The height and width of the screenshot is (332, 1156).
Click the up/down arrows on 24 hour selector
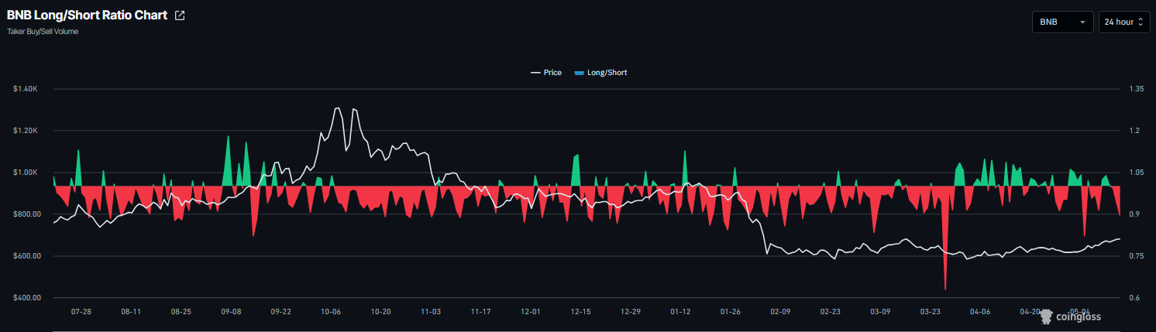point(1141,22)
